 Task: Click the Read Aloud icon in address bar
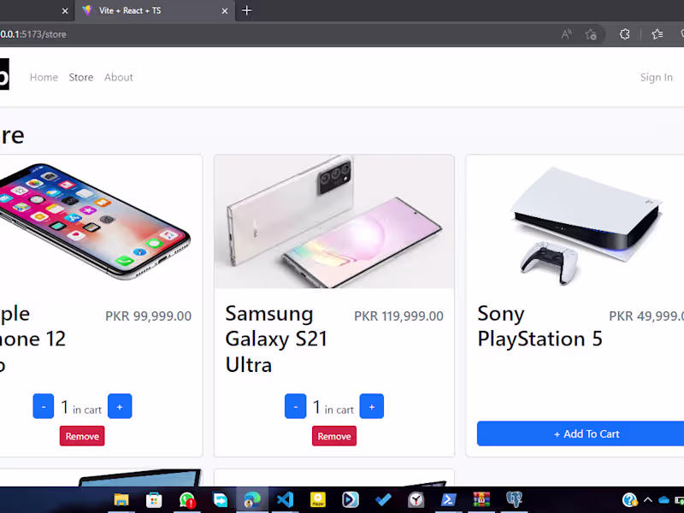pyautogui.click(x=566, y=34)
